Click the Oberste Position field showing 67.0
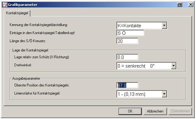This screenshot has width=196, height=119. coord(127,85)
